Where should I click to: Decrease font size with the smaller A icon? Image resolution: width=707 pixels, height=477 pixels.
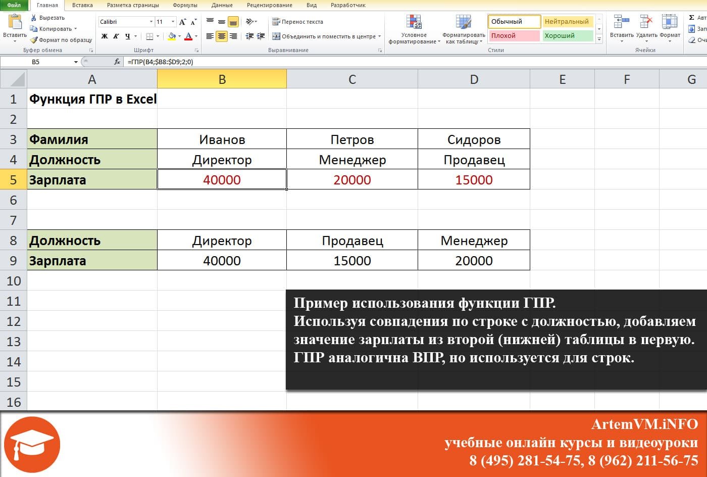[x=193, y=22]
